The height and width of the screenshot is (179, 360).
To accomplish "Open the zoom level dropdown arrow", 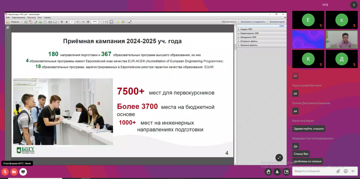I will [100, 22].
